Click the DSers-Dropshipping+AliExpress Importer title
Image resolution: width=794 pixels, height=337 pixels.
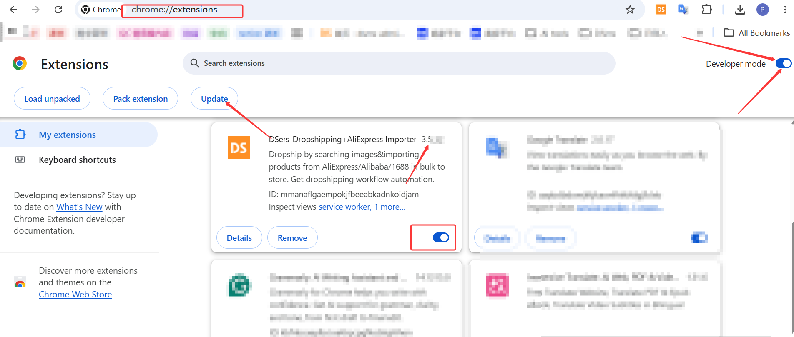(x=343, y=139)
